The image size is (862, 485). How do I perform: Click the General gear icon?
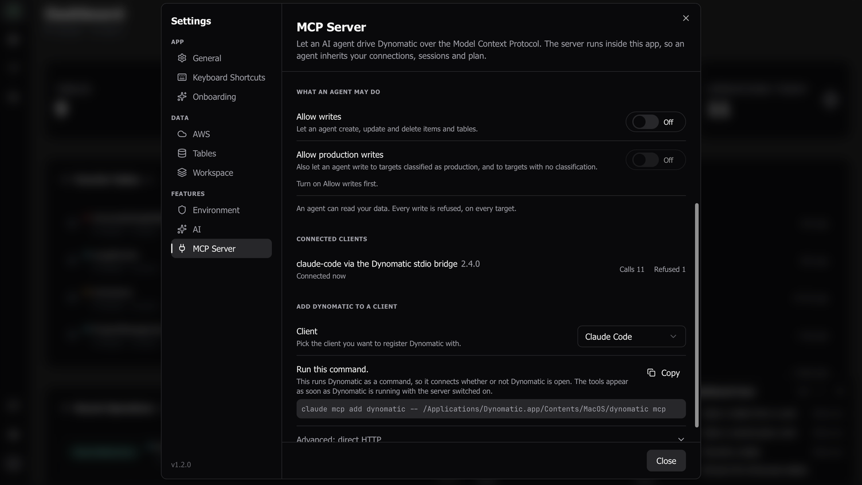182,58
